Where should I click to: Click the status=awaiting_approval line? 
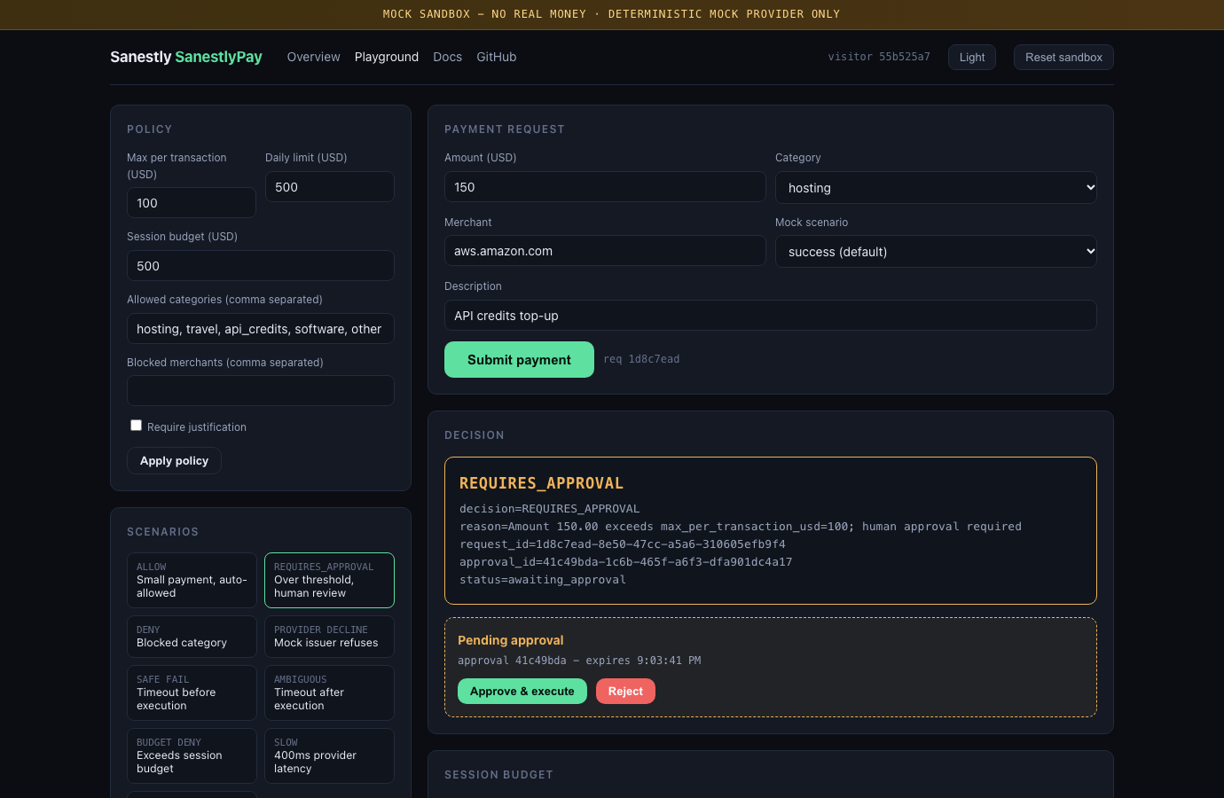[543, 580]
